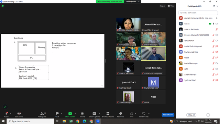This screenshot has height=124, width=220.
Task: Click the Zoom icon in the taskbar
Action: point(98,121)
